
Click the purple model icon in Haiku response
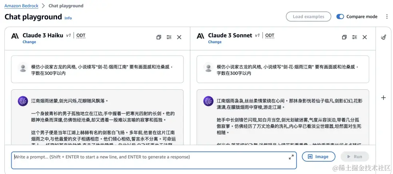pos(23,101)
